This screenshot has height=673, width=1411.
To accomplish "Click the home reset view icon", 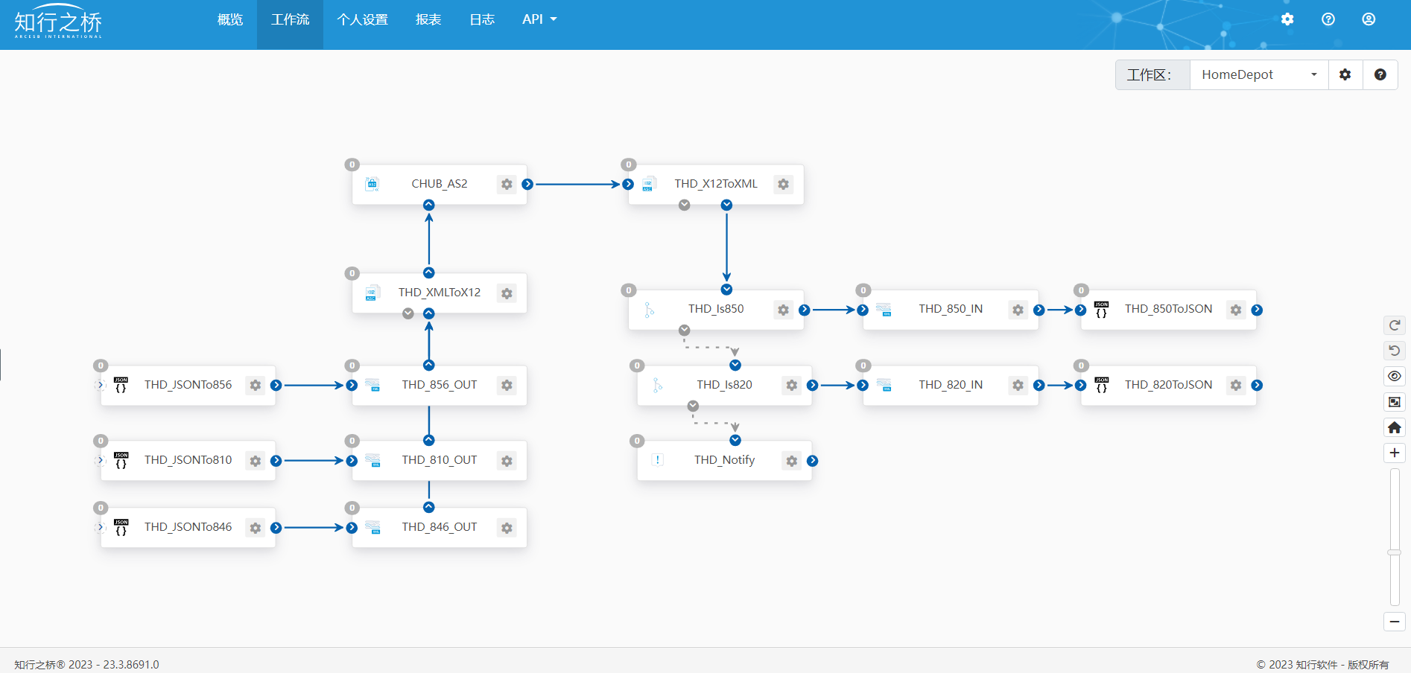I will pos(1395,427).
